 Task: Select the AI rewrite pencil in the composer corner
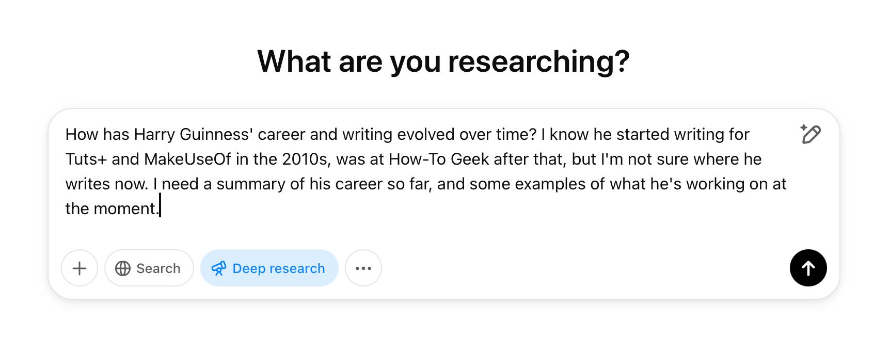[x=810, y=135]
